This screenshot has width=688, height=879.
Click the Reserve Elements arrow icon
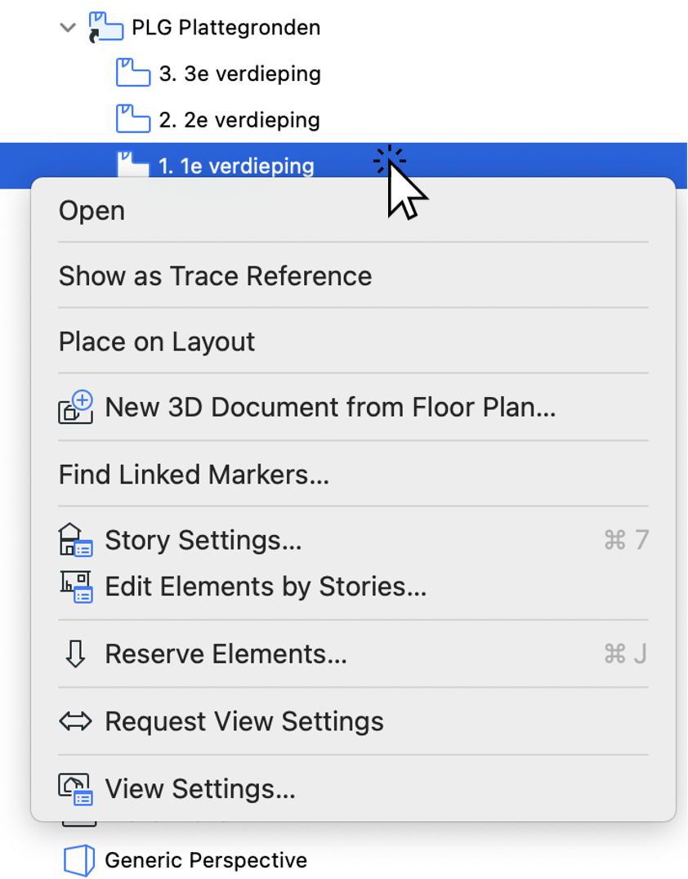pos(75,654)
